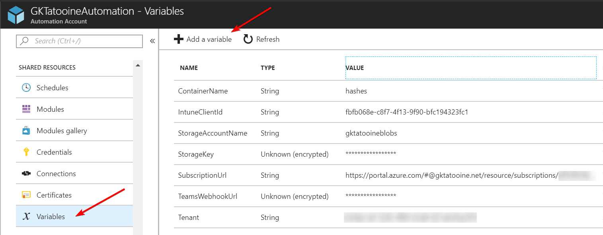Click the Credentials key icon
This screenshot has width=603, height=235.
26,152
